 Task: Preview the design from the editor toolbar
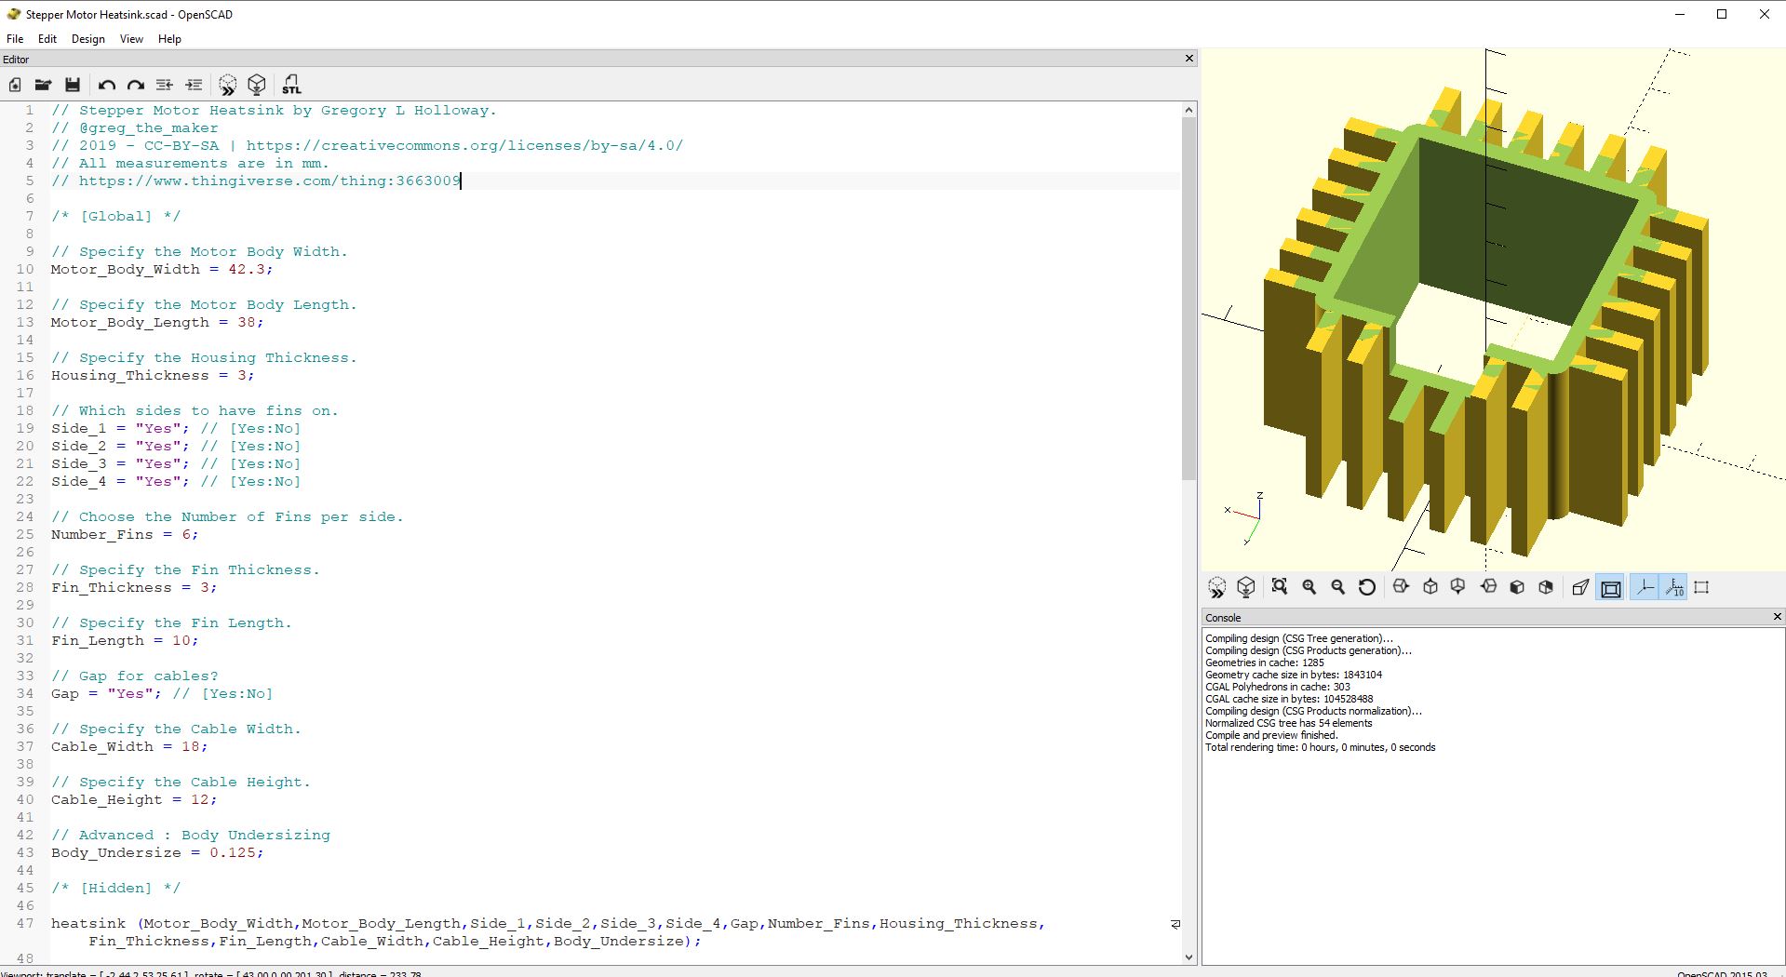pos(228,85)
